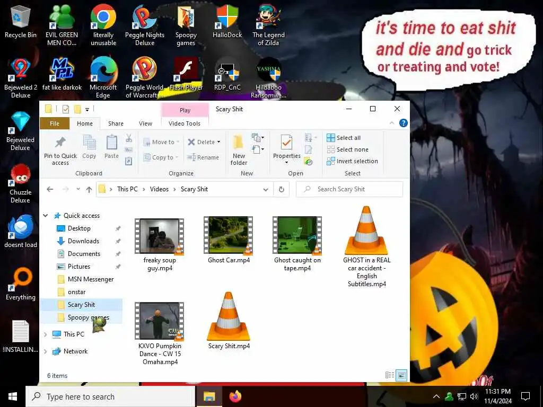Open the Windows Start button
The height and width of the screenshot is (407, 543).
click(13, 396)
